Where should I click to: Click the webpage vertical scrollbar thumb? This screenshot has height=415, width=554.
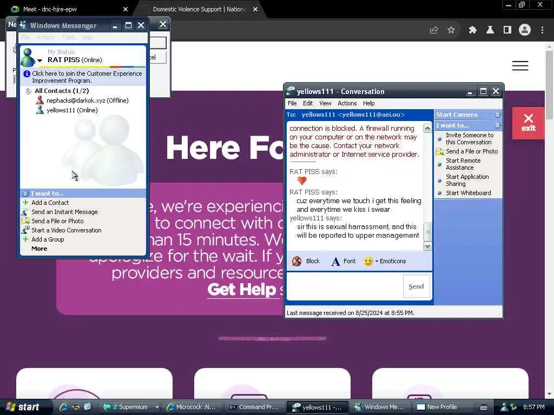(550, 85)
